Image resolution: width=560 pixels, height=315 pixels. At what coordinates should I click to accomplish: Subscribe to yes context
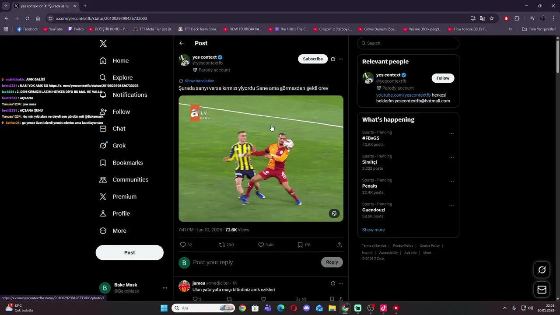click(313, 59)
